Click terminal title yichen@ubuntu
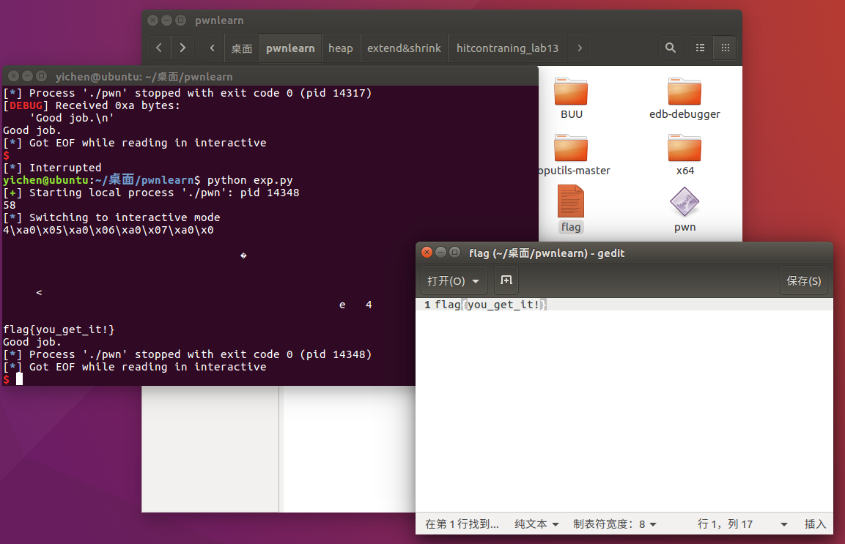The image size is (845, 544). click(144, 76)
